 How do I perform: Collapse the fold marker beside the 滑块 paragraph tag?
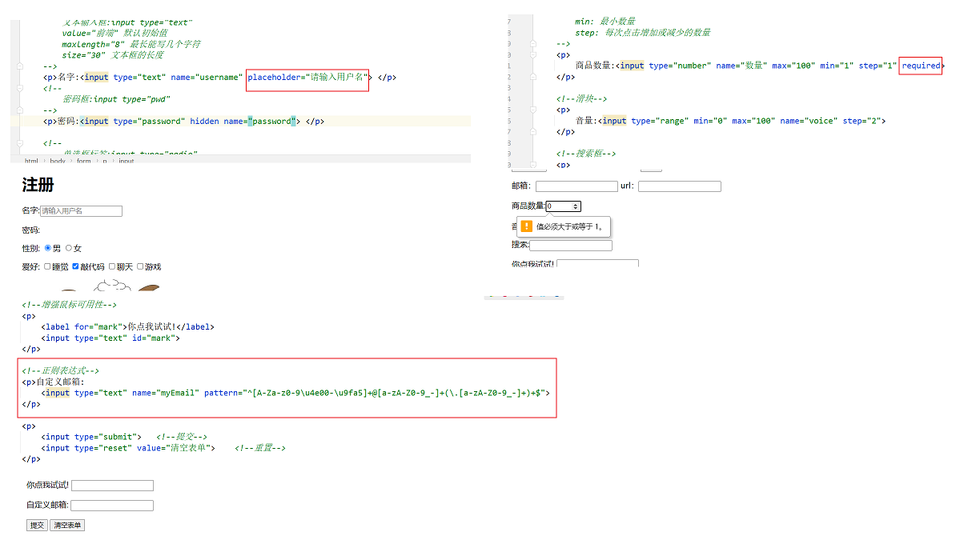tap(532, 110)
